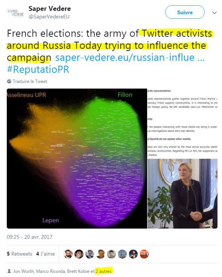The width and height of the screenshot is (222, 277).
Task: Open the third avatar, man in suit
Action: (x=90, y=254)
